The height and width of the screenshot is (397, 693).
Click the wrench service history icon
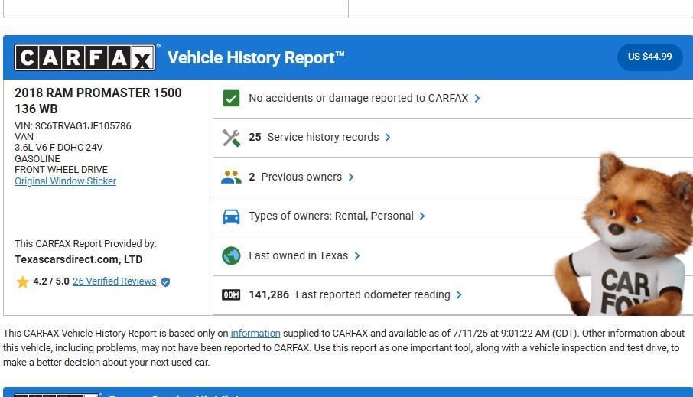[x=231, y=138]
